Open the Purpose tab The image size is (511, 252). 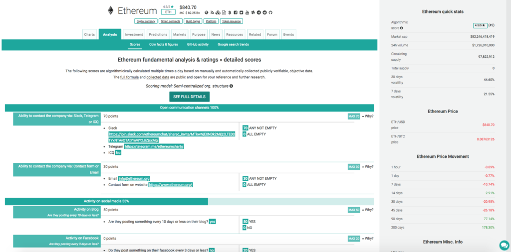199,34
